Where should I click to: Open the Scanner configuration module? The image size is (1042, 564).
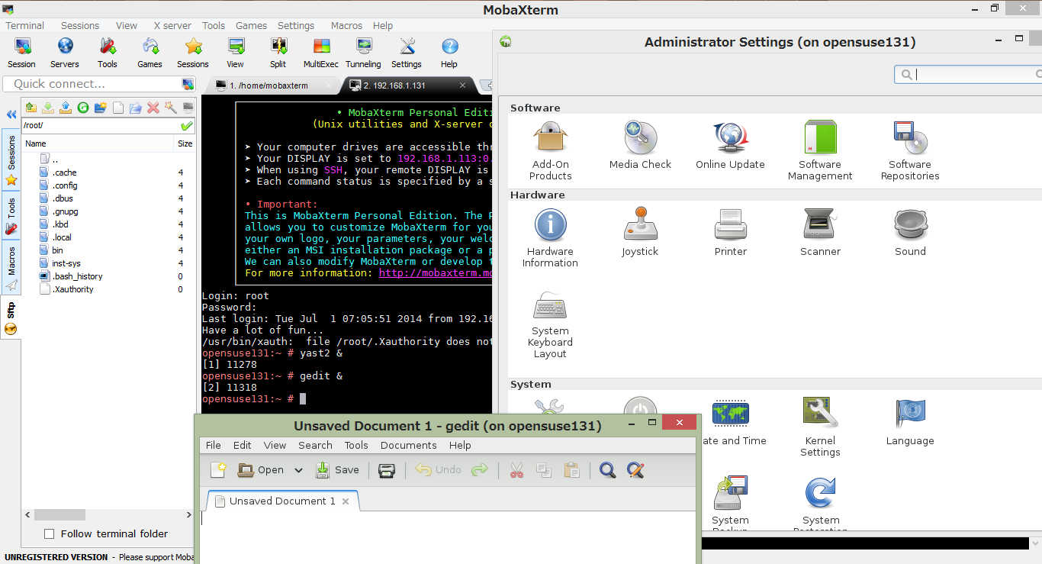[820, 232]
